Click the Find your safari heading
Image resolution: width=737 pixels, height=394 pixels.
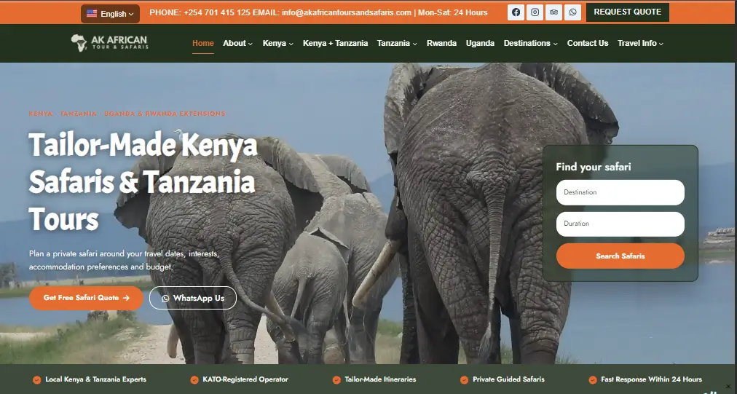594,167
